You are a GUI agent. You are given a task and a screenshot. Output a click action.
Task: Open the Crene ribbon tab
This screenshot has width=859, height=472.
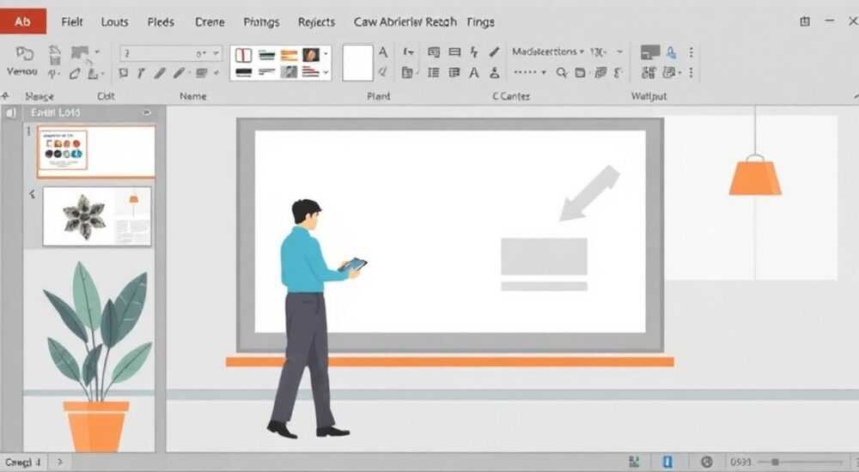pos(210,22)
